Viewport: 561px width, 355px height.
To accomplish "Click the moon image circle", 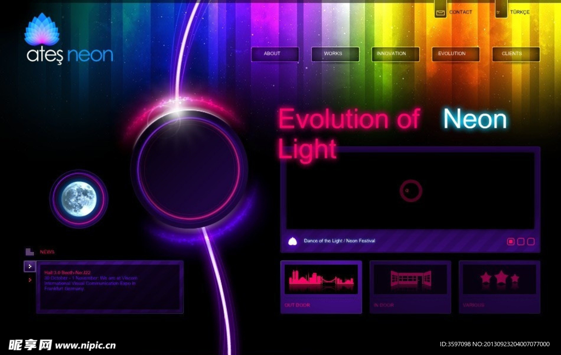I will point(79,199).
